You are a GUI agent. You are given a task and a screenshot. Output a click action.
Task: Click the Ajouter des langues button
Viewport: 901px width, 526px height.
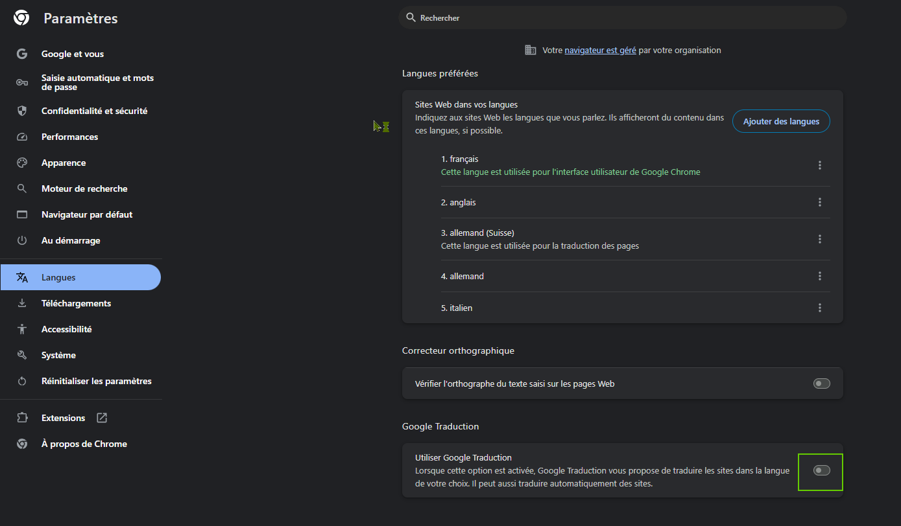pyautogui.click(x=781, y=121)
